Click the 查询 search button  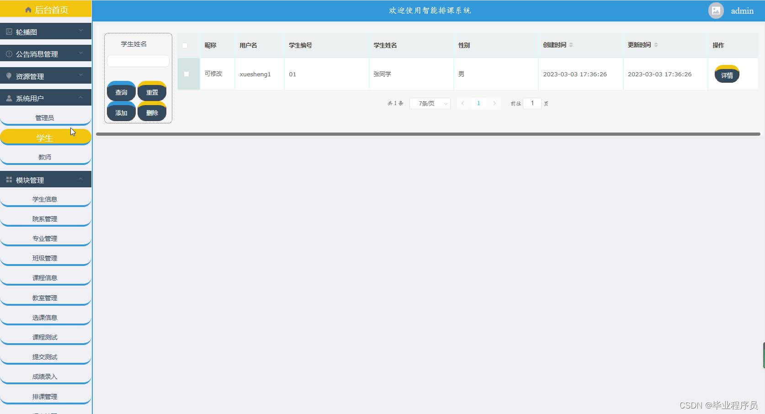coord(121,91)
